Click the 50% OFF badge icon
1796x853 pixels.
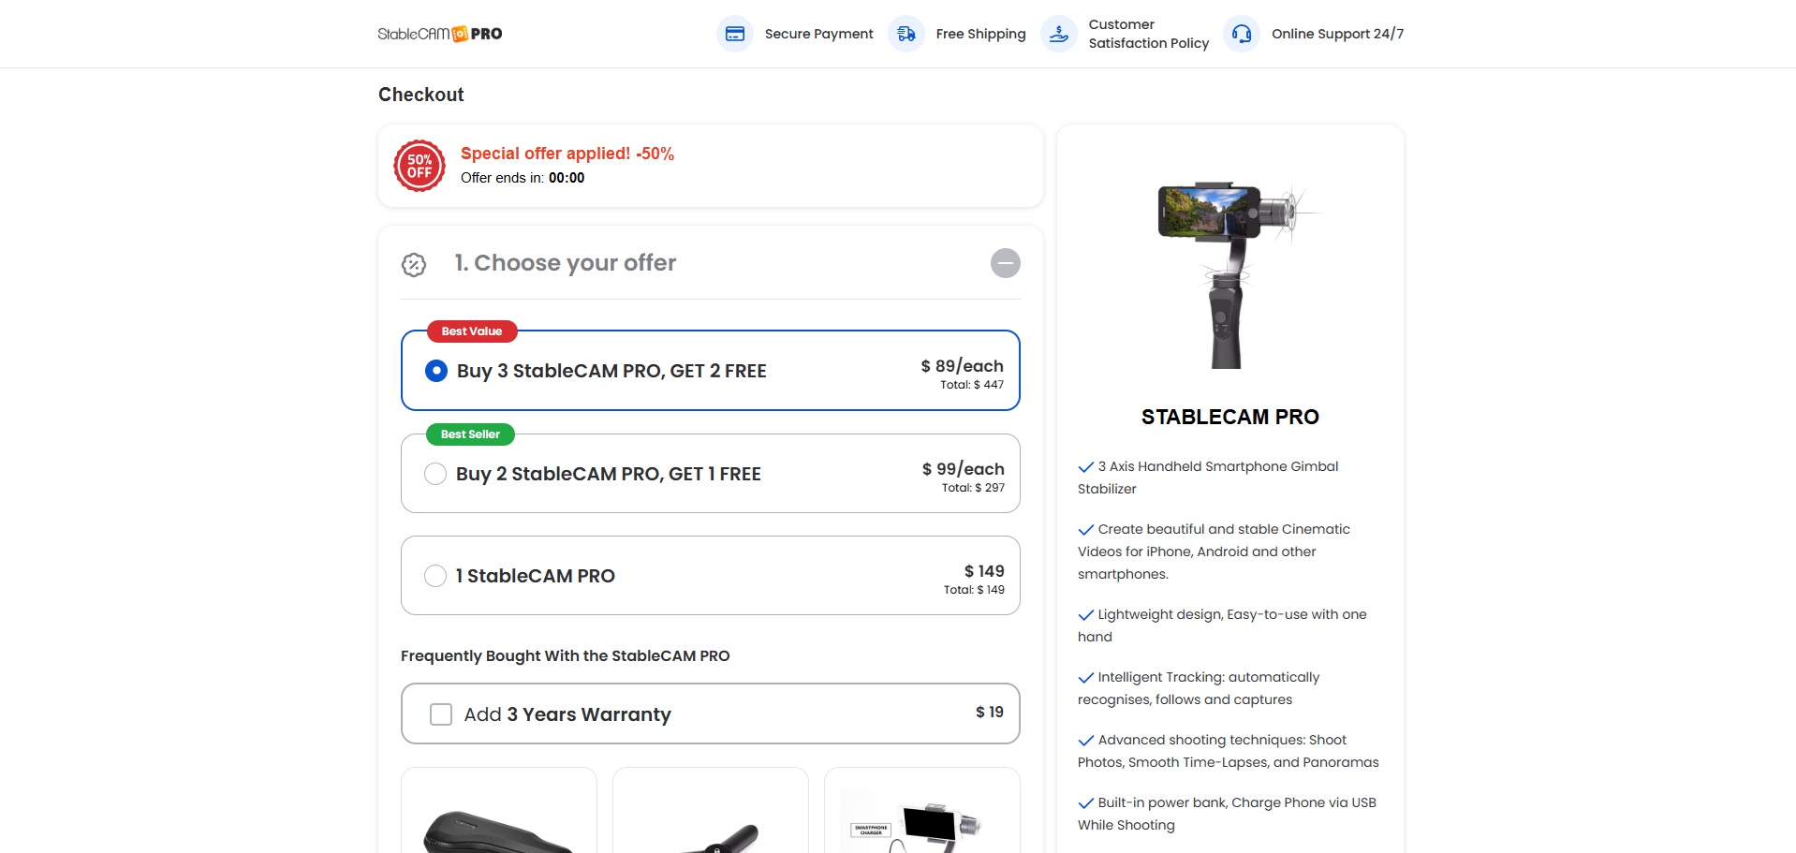(420, 166)
